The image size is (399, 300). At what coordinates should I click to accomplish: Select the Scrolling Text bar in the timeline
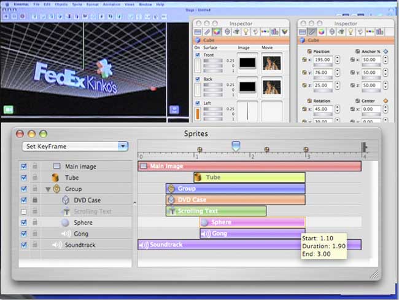tap(216, 211)
